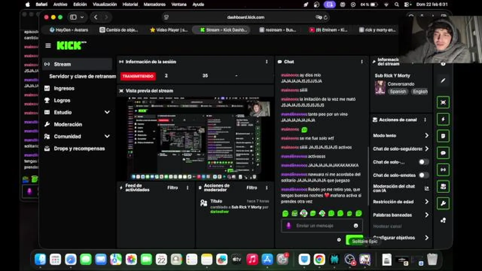This screenshot has height=271, width=482.
Task: Reload the dashboard.kick.com page
Action: pos(325,17)
